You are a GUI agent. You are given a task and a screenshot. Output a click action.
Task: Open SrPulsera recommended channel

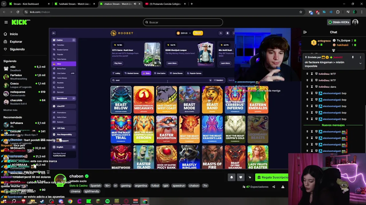(x=24, y=124)
